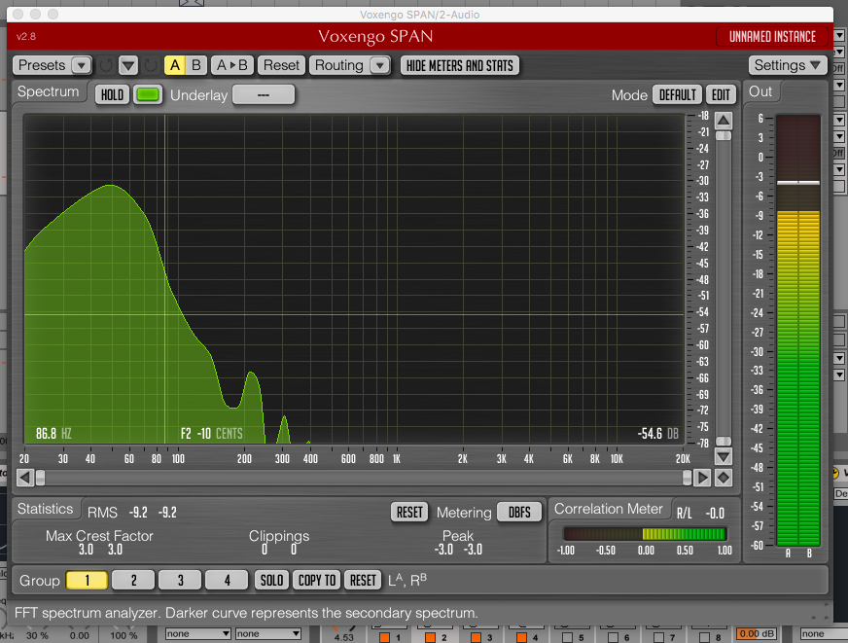Open the Presets menu

(x=52, y=65)
